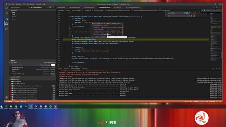The width and height of the screenshot is (226, 127).
Task: Click Step Out in the debug toolbar
Action: [x=214, y=11]
